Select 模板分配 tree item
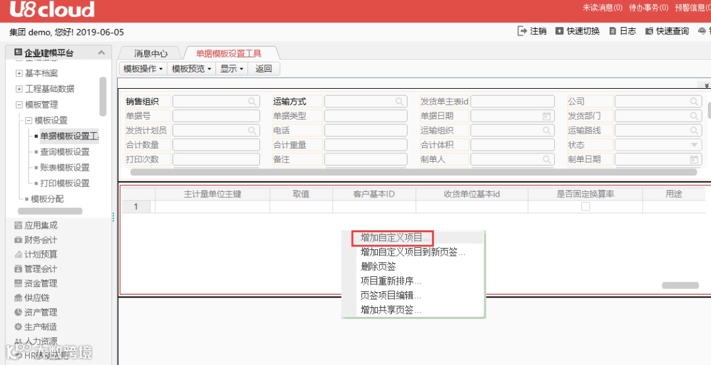Viewport: 711px width, 365px height. click(47, 199)
